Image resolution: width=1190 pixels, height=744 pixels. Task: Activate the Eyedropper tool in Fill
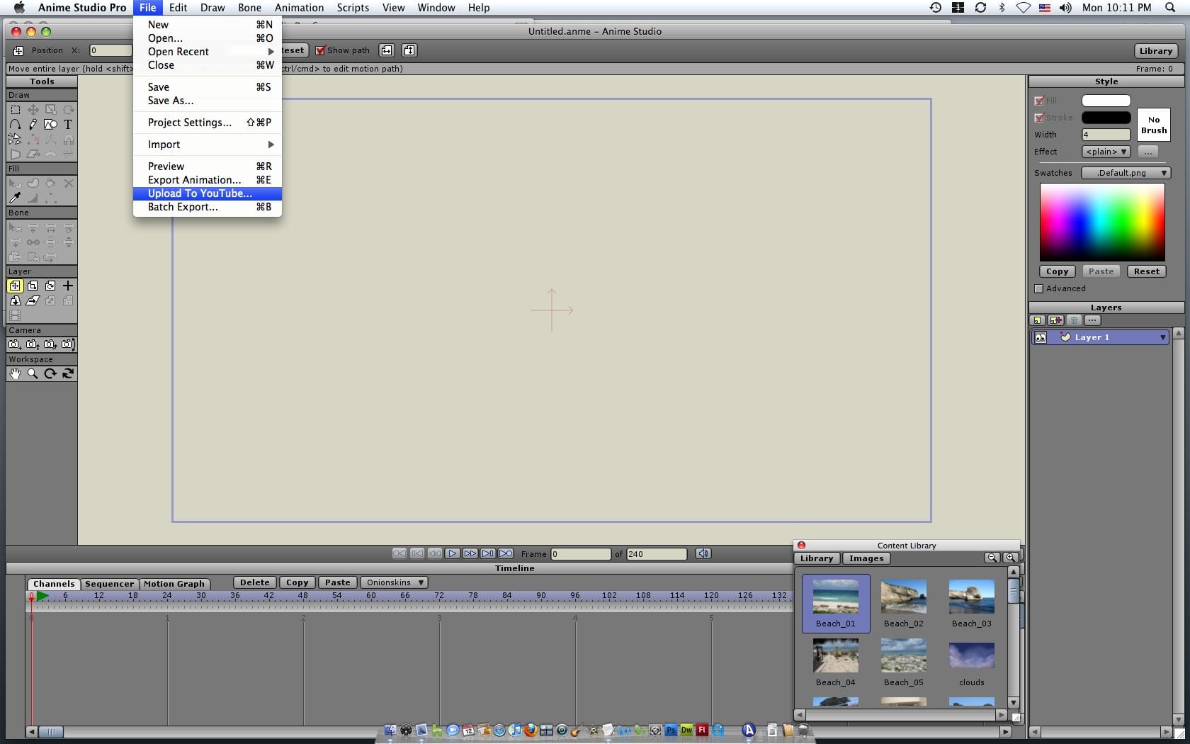(15, 198)
